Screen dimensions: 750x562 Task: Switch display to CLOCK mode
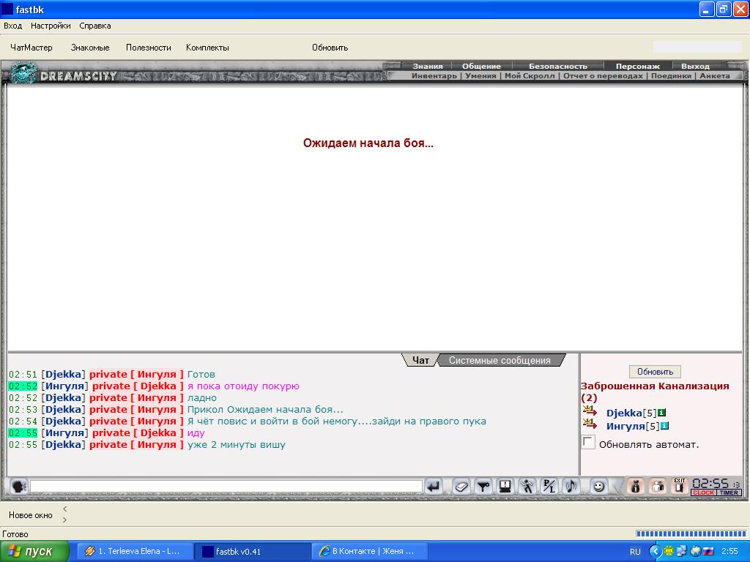point(703,492)
